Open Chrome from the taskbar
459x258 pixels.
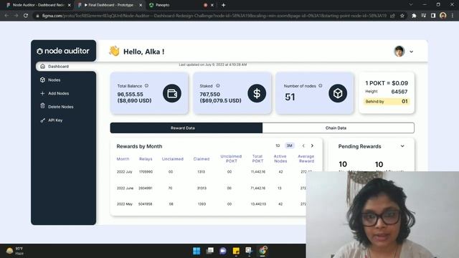coord(262,251)
